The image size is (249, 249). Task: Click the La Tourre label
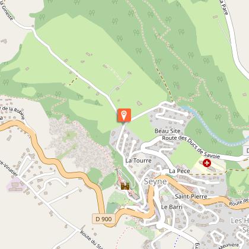(x=138, y=161)
